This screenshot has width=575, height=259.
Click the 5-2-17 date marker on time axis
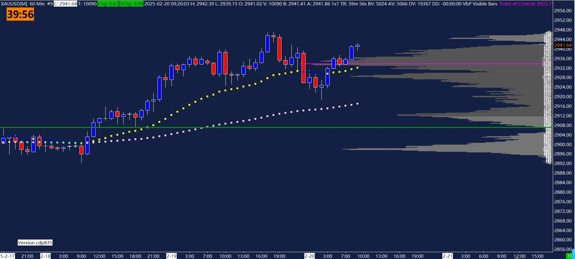(8, 256)
